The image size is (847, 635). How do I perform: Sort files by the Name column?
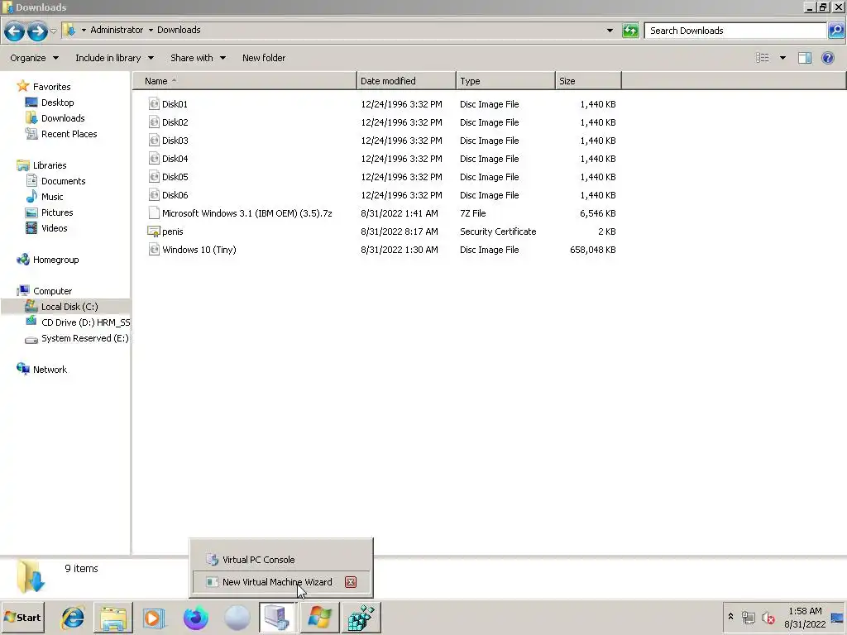tap(245, 81)
